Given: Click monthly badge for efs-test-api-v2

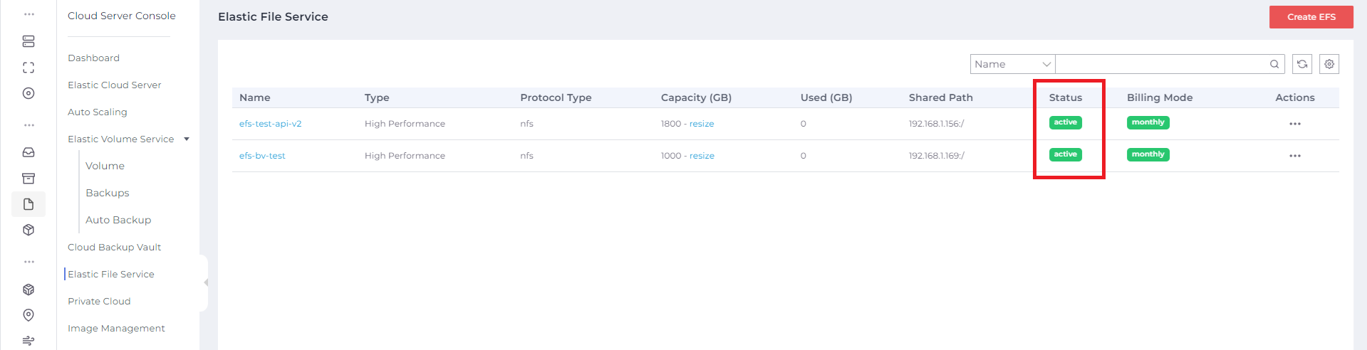Looking at the screenshot, I should (1148, 122).
